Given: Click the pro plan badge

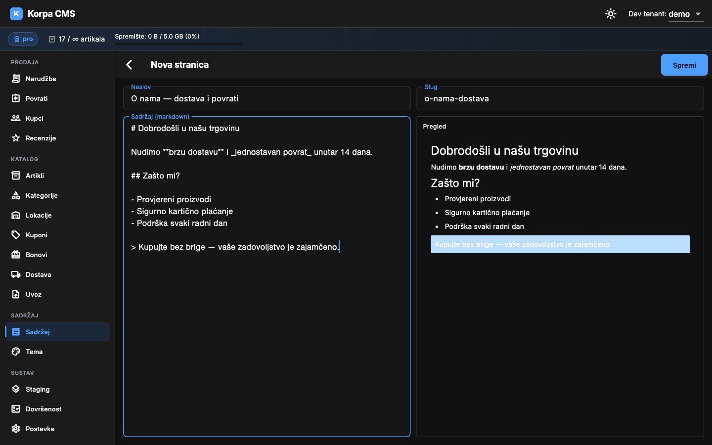Looking at the screenshot, I should click(x=23, y=39).
